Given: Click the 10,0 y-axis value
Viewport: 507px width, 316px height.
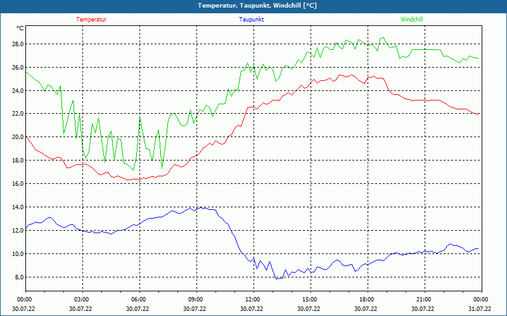Looking at the screenshot, I should (18, 254).
